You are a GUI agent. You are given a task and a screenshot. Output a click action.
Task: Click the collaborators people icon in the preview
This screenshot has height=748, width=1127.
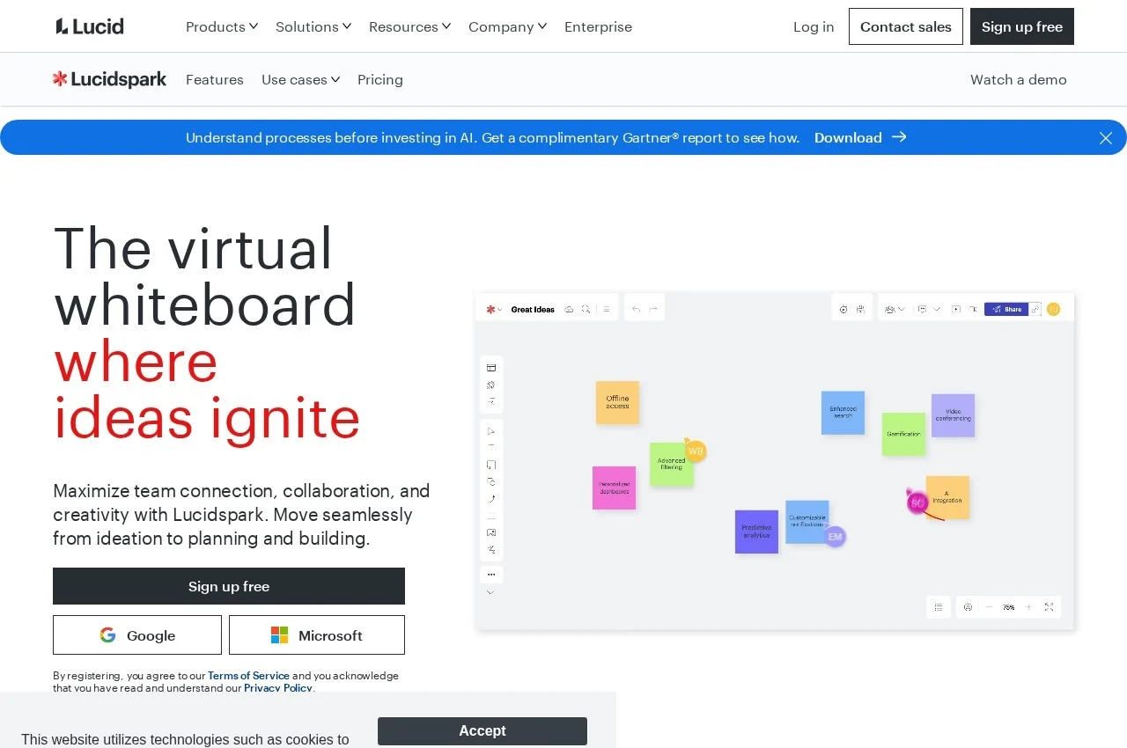tap(890, 309)
